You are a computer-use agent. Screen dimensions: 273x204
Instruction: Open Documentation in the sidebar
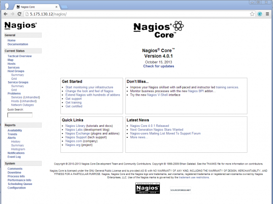[x=18, y=44]
